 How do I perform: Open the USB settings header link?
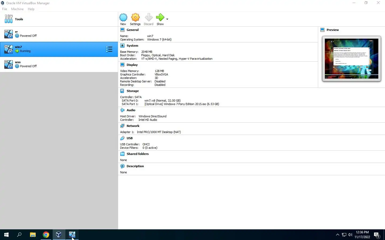pyautogui.click(x=130, y=138)
